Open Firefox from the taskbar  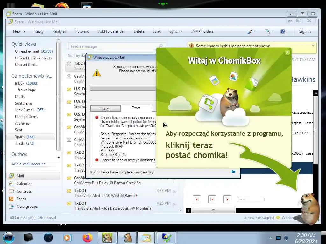point(87,238)
